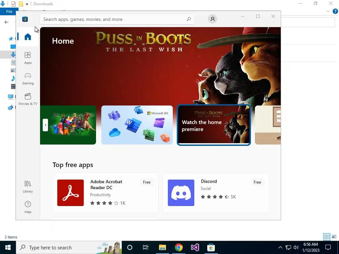Open the partially visible beige carousel card
Viewport: 339px width, 254px height.
coord(268,125)
